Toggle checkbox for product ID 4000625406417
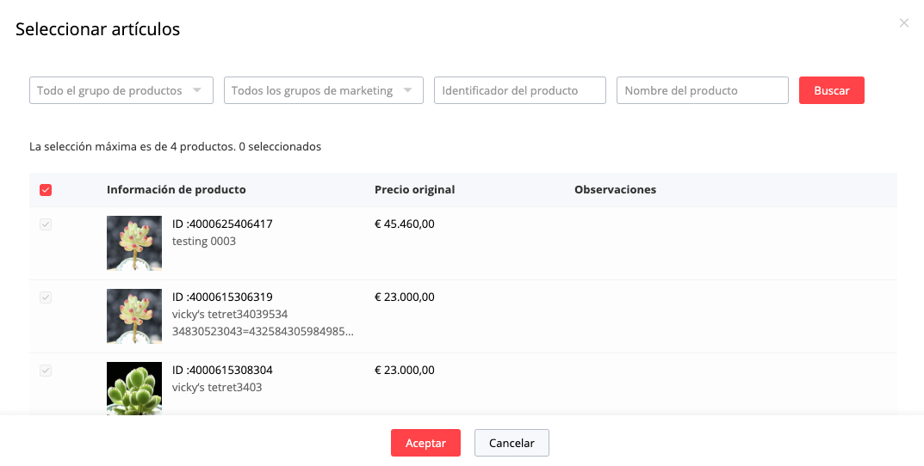The width and height of the screenshot is (924, 466). click(46, 224)
